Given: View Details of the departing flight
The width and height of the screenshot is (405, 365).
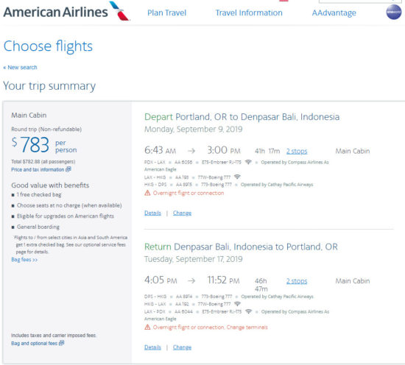Looking at the screenshot, I should pos(152,213).
